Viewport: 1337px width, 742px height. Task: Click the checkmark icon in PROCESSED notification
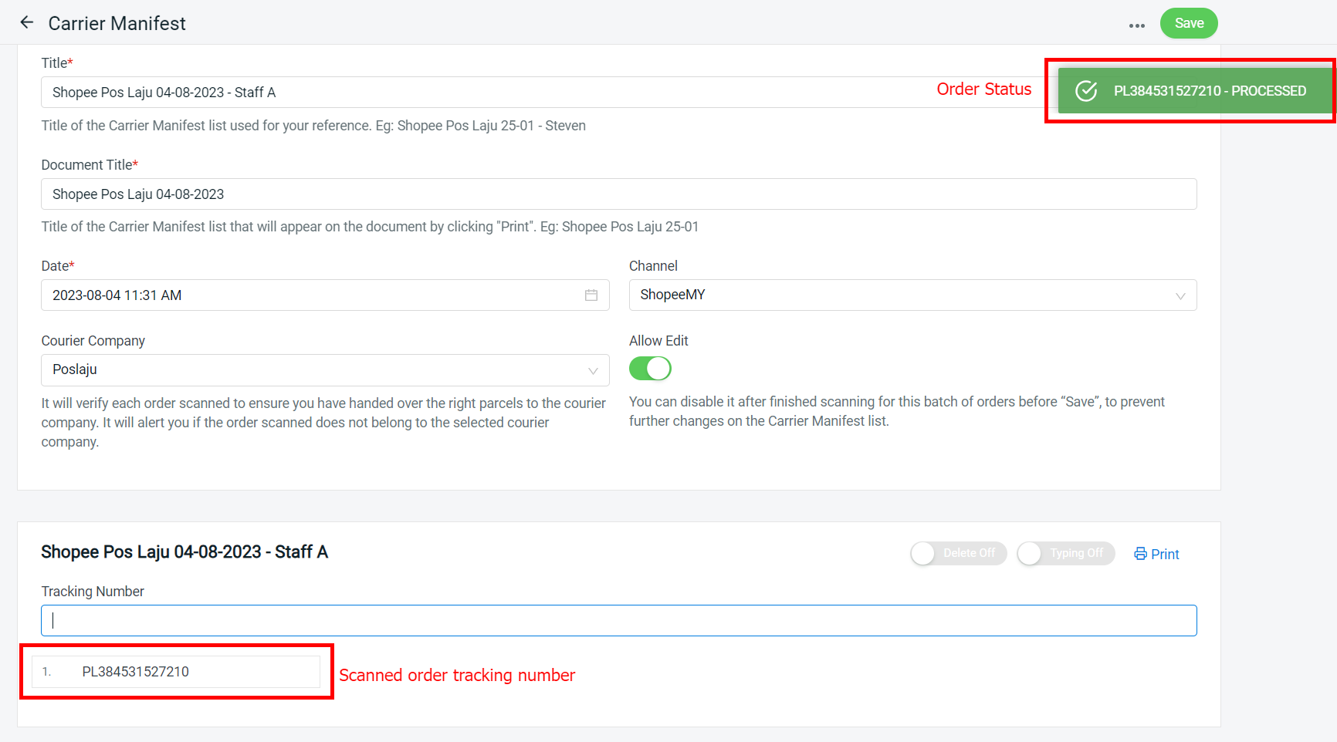coord(1086,91)
